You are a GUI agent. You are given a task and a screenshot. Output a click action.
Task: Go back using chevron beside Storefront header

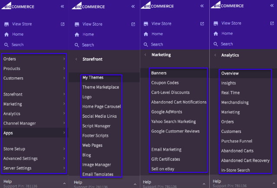(x=76, y=59)
